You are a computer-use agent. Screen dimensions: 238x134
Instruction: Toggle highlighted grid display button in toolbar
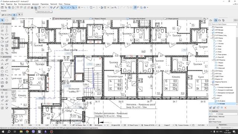tap(135, 7)
